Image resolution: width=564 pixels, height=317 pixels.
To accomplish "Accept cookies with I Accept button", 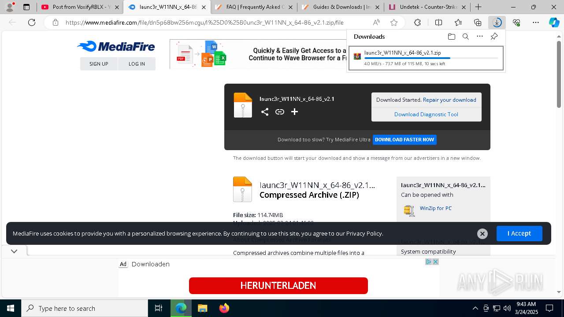I will (x=519, y=233).
